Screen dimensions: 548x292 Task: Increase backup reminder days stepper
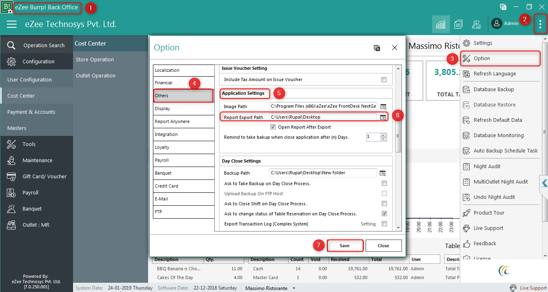pos(383,135)
